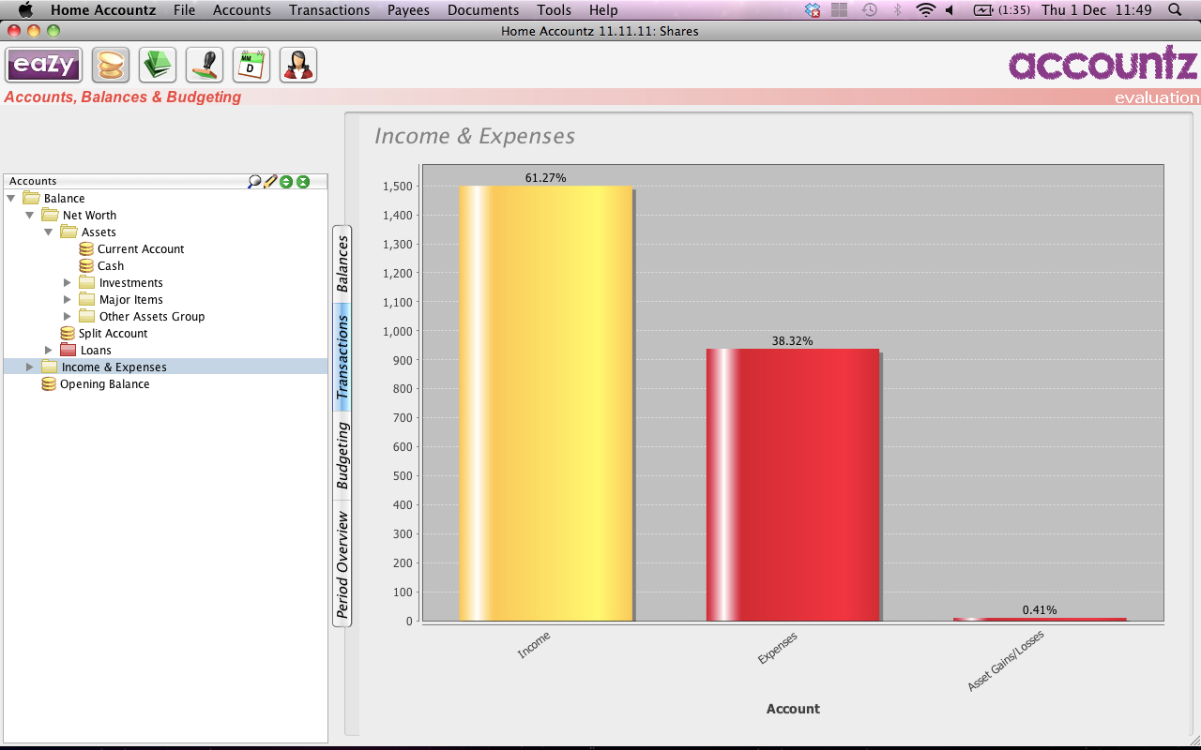
Task: Click the volume icon in menu bar
Action: pyautogui.click(x=950, y=10)
